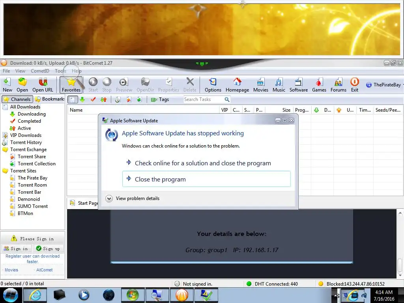Open the View menu

click(20, 71)
